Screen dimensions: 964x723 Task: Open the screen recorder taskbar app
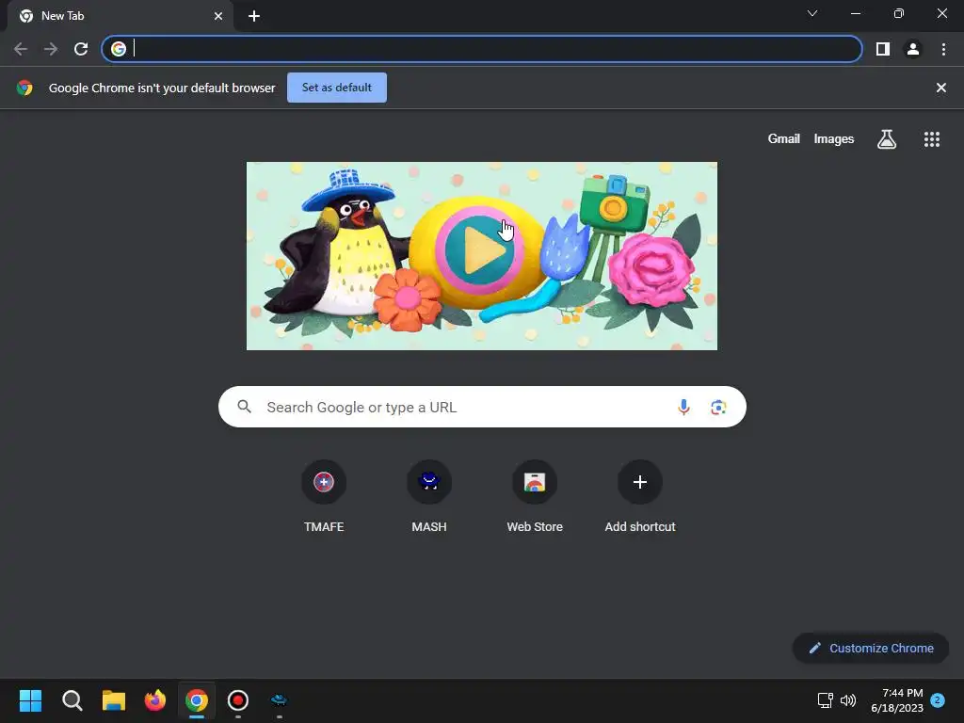pos(238,700)
